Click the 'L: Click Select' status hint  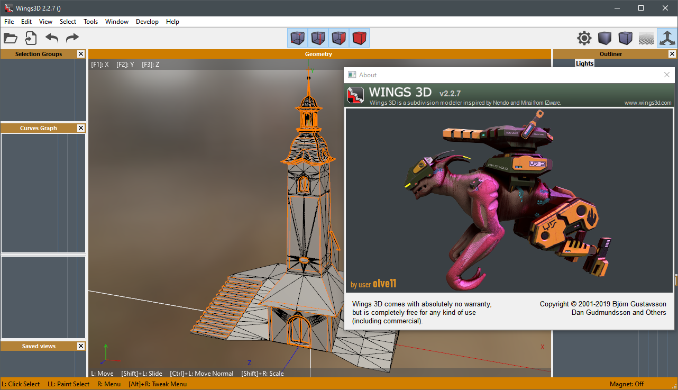click(21, 384)
